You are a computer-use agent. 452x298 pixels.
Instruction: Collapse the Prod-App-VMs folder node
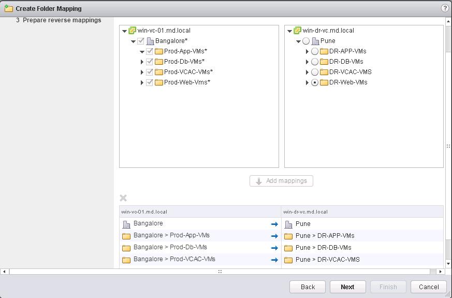142,52
